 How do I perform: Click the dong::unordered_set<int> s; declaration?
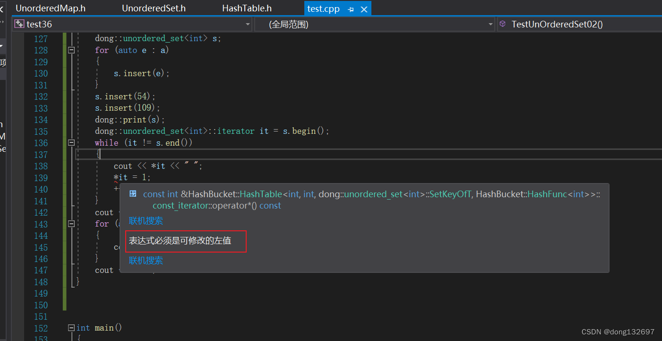pyautogui.click(x=158, y=39)
